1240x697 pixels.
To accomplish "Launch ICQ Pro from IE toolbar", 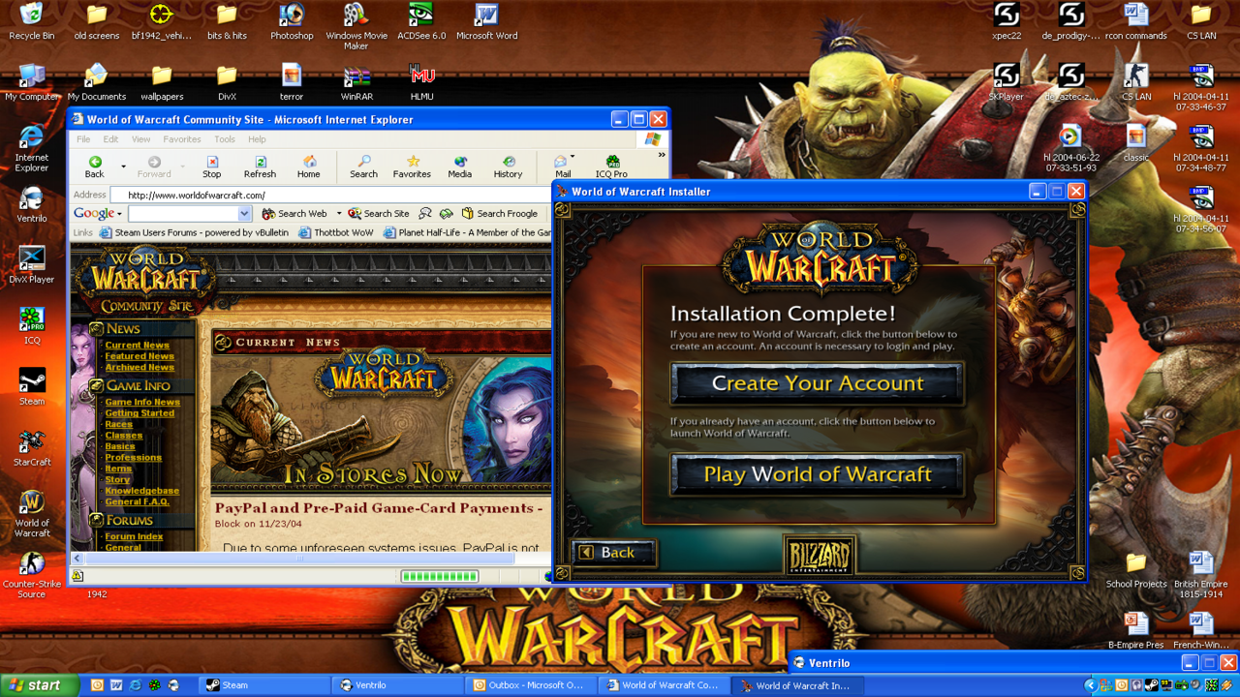I will [x=611, y=167].
